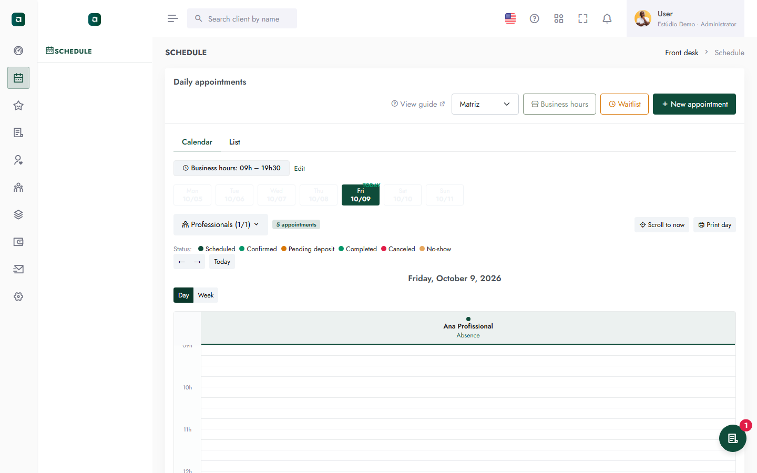Open the Waitlist button
The width and height of the screenshot is (757, 473).
(x=625, y=104)
